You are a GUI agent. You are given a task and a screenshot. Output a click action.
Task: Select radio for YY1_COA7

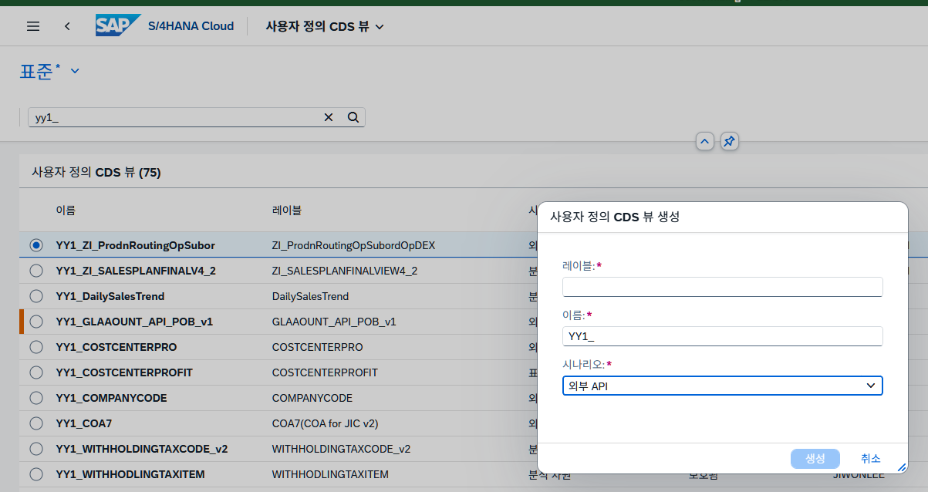pos(36,423)
